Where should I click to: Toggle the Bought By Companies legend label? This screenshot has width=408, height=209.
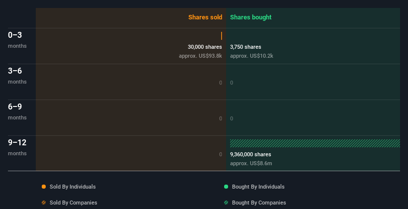(x=259, y=203)
